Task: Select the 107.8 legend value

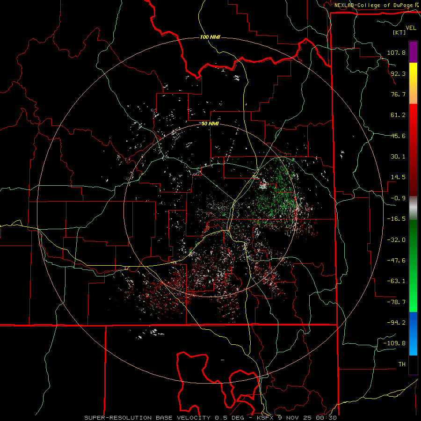Action: (x=396, y=52)
